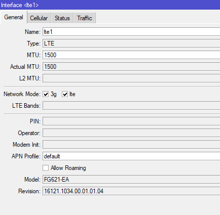The height and width of the screenshot is (215, 220).
Task: Click the Actual MTU field
Action: click(131, 67)
